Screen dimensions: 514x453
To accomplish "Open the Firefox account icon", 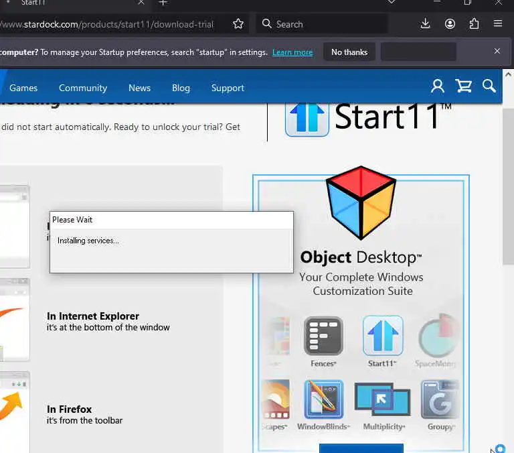I will click(450, 23).
